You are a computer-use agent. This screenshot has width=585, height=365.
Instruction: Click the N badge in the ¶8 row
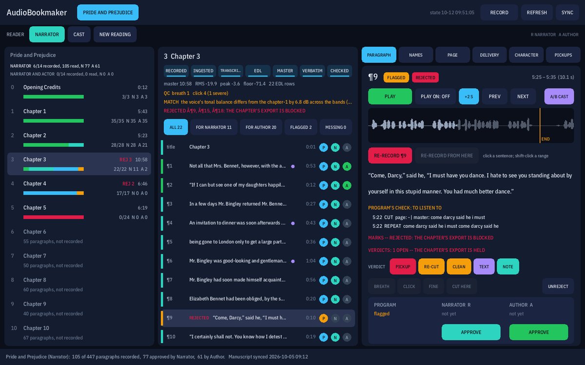(335, 299)
